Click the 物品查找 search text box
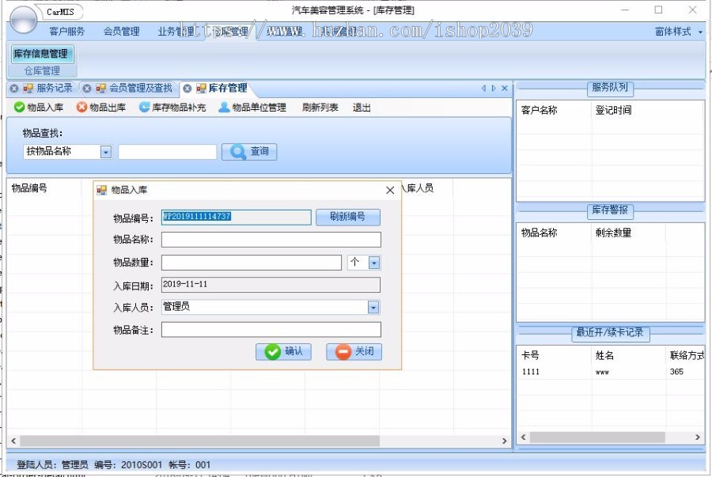 [167, 152]
